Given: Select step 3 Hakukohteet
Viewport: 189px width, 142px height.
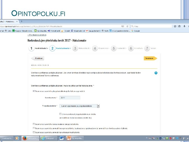Looking at the screenshot, I should tap(81, 48).
